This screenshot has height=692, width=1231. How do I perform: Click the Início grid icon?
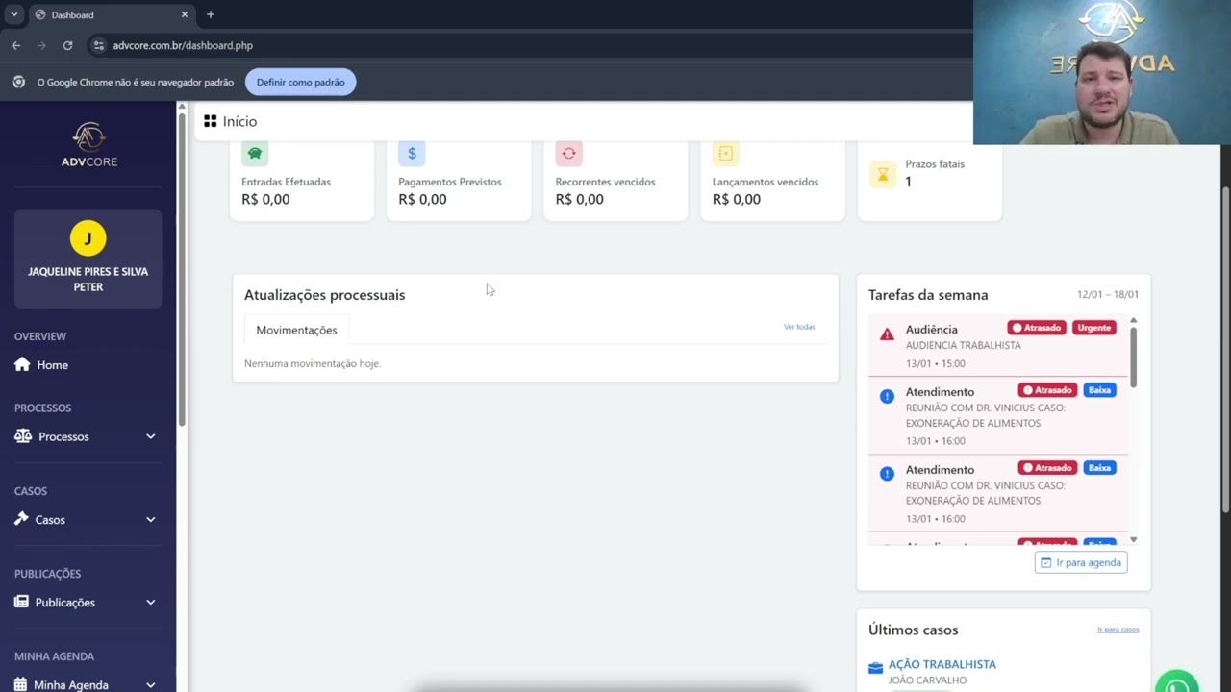[211, 121]
